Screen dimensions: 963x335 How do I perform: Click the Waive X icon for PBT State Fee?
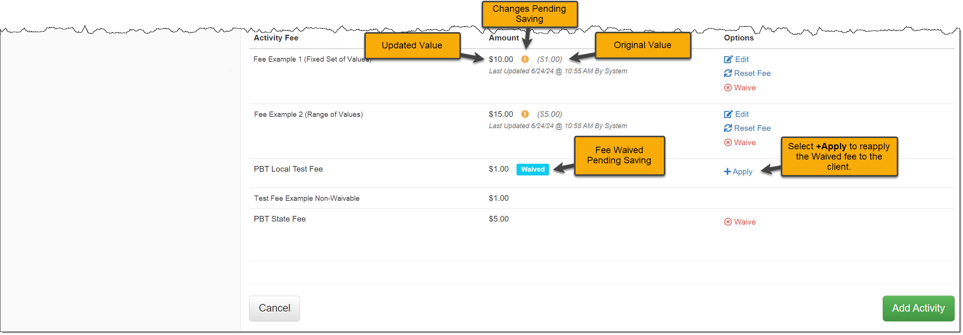pos(728,222)
